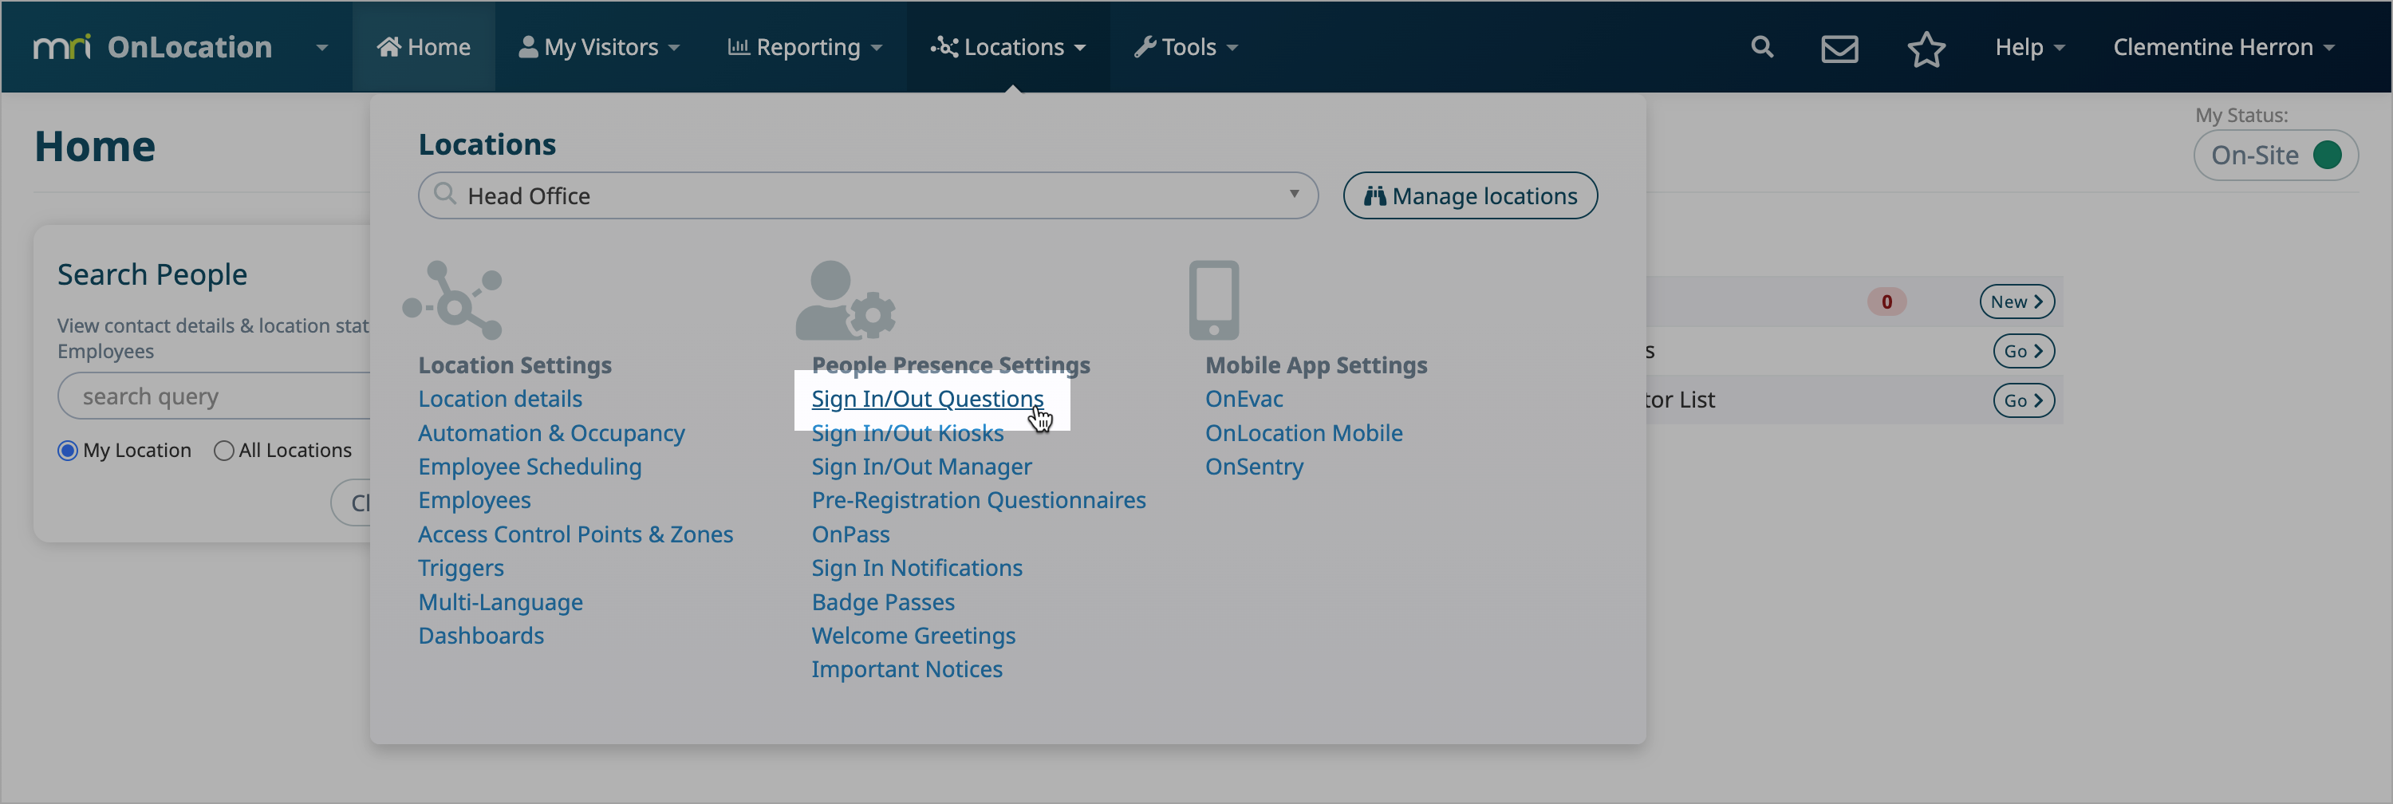Screen dimensions: 2393x804
Task: Open Sign In/Out Kiosks link
Action: [x=908, y=434]
